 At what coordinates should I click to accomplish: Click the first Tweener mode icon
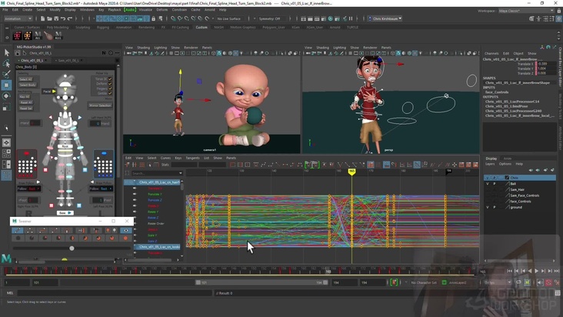tap(17, 230)
